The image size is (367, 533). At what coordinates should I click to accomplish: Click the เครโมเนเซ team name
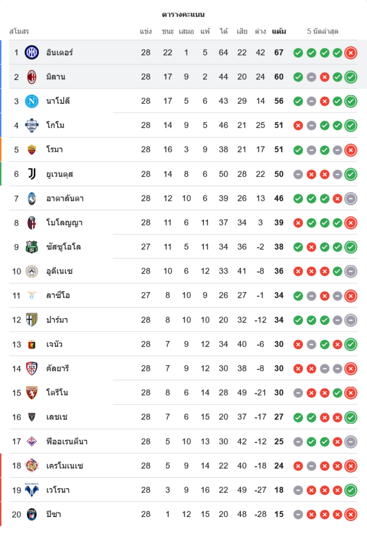[65, 466]
